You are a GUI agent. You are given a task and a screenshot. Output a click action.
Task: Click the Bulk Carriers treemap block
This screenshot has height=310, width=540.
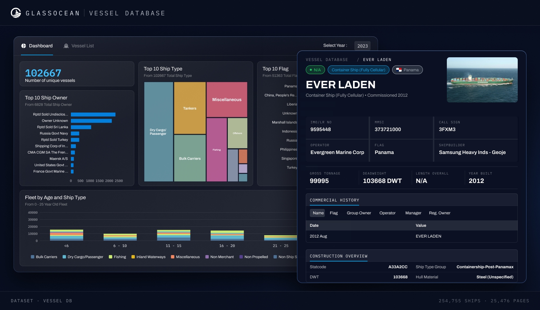[190, 158]
